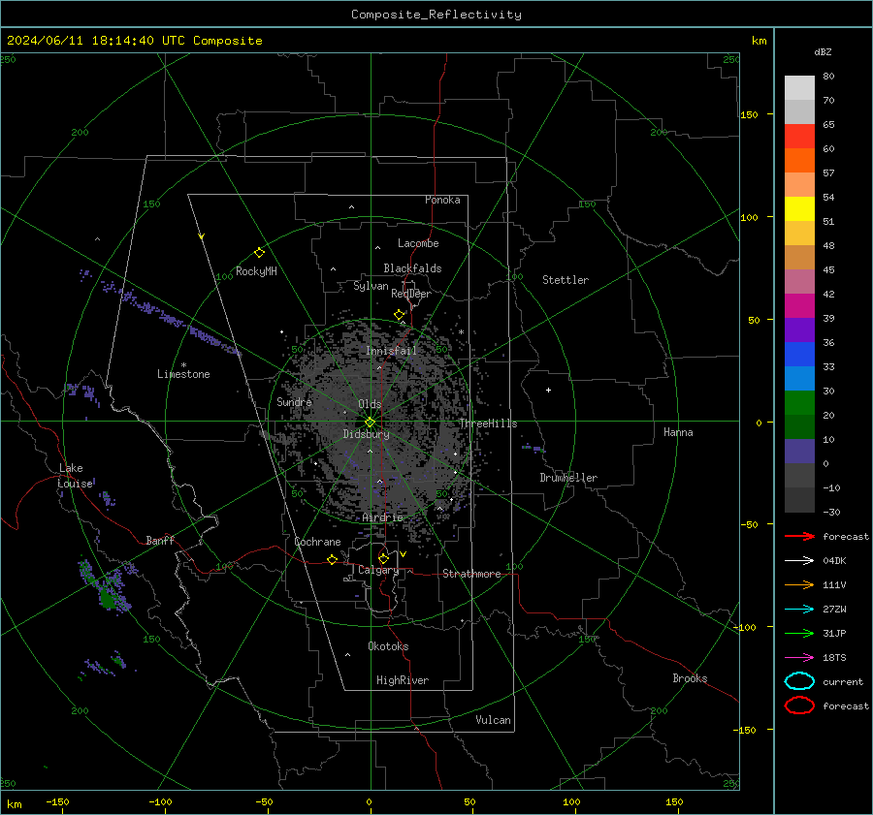
Task: Click the white plus marker west of Hanna
Action: [x=548, y=390]
